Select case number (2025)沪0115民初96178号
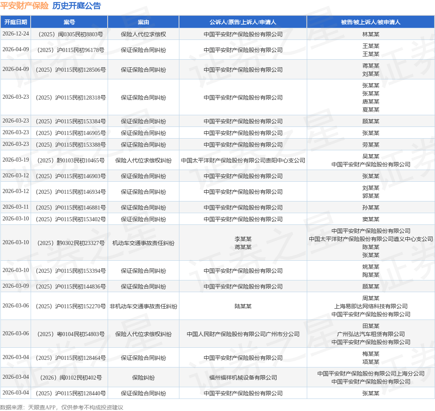 (x=69, y=50)
